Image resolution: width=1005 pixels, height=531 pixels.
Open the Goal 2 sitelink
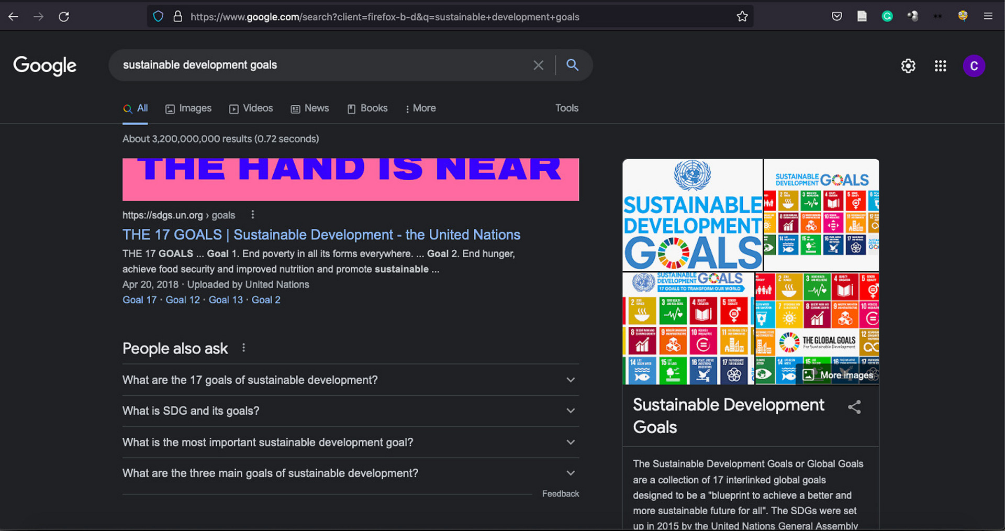pyautogui.click(x=266, y=300)
